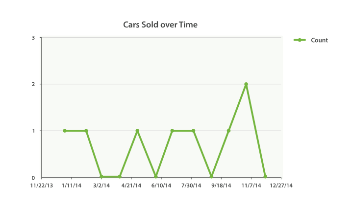Click the lone value-1 point near 4/21/14

[137, 131]
